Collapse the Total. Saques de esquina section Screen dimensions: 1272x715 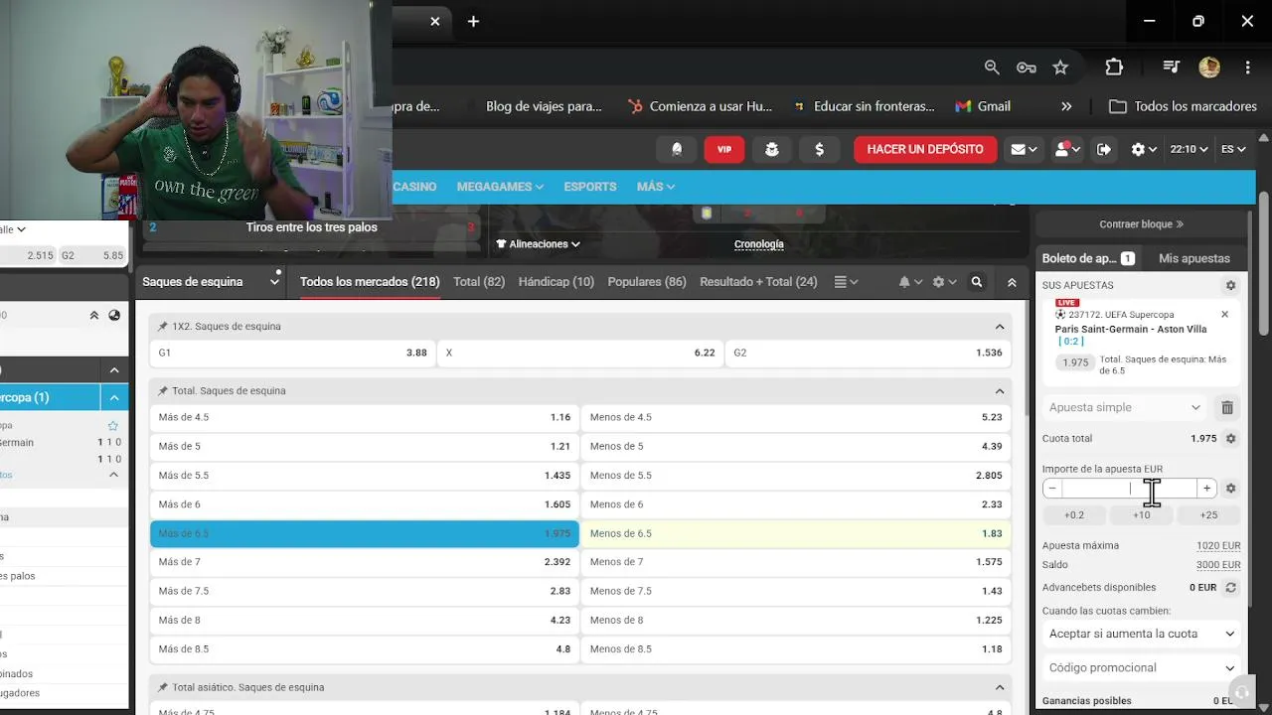coord(1000,391)
